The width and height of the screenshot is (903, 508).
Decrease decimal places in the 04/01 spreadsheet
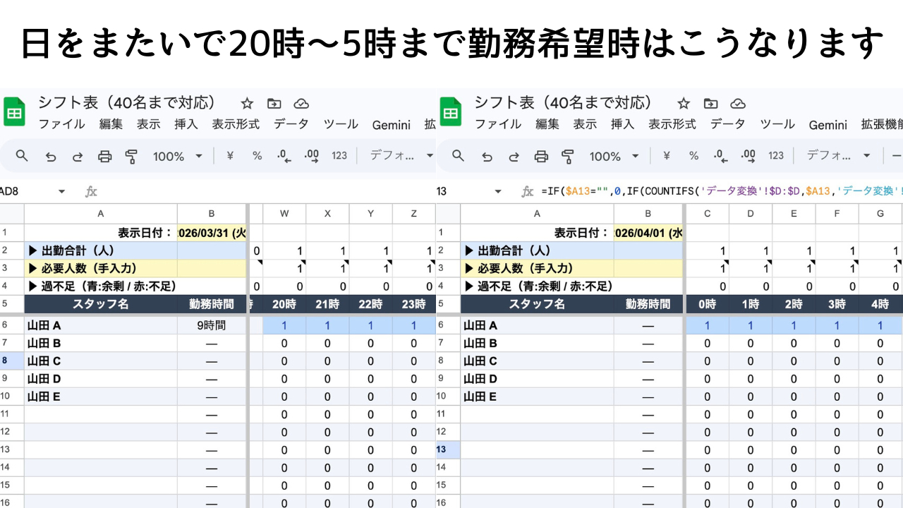(x=720, y=156)
